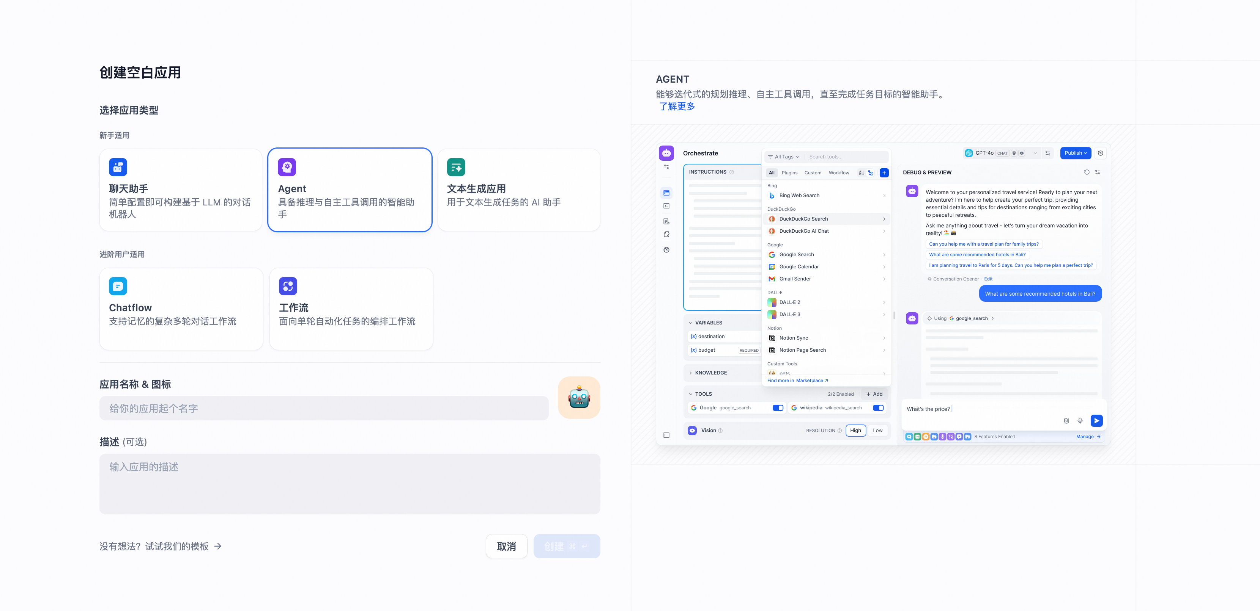Toggle the wikipedia_search tool switch

tap(878, 408)
